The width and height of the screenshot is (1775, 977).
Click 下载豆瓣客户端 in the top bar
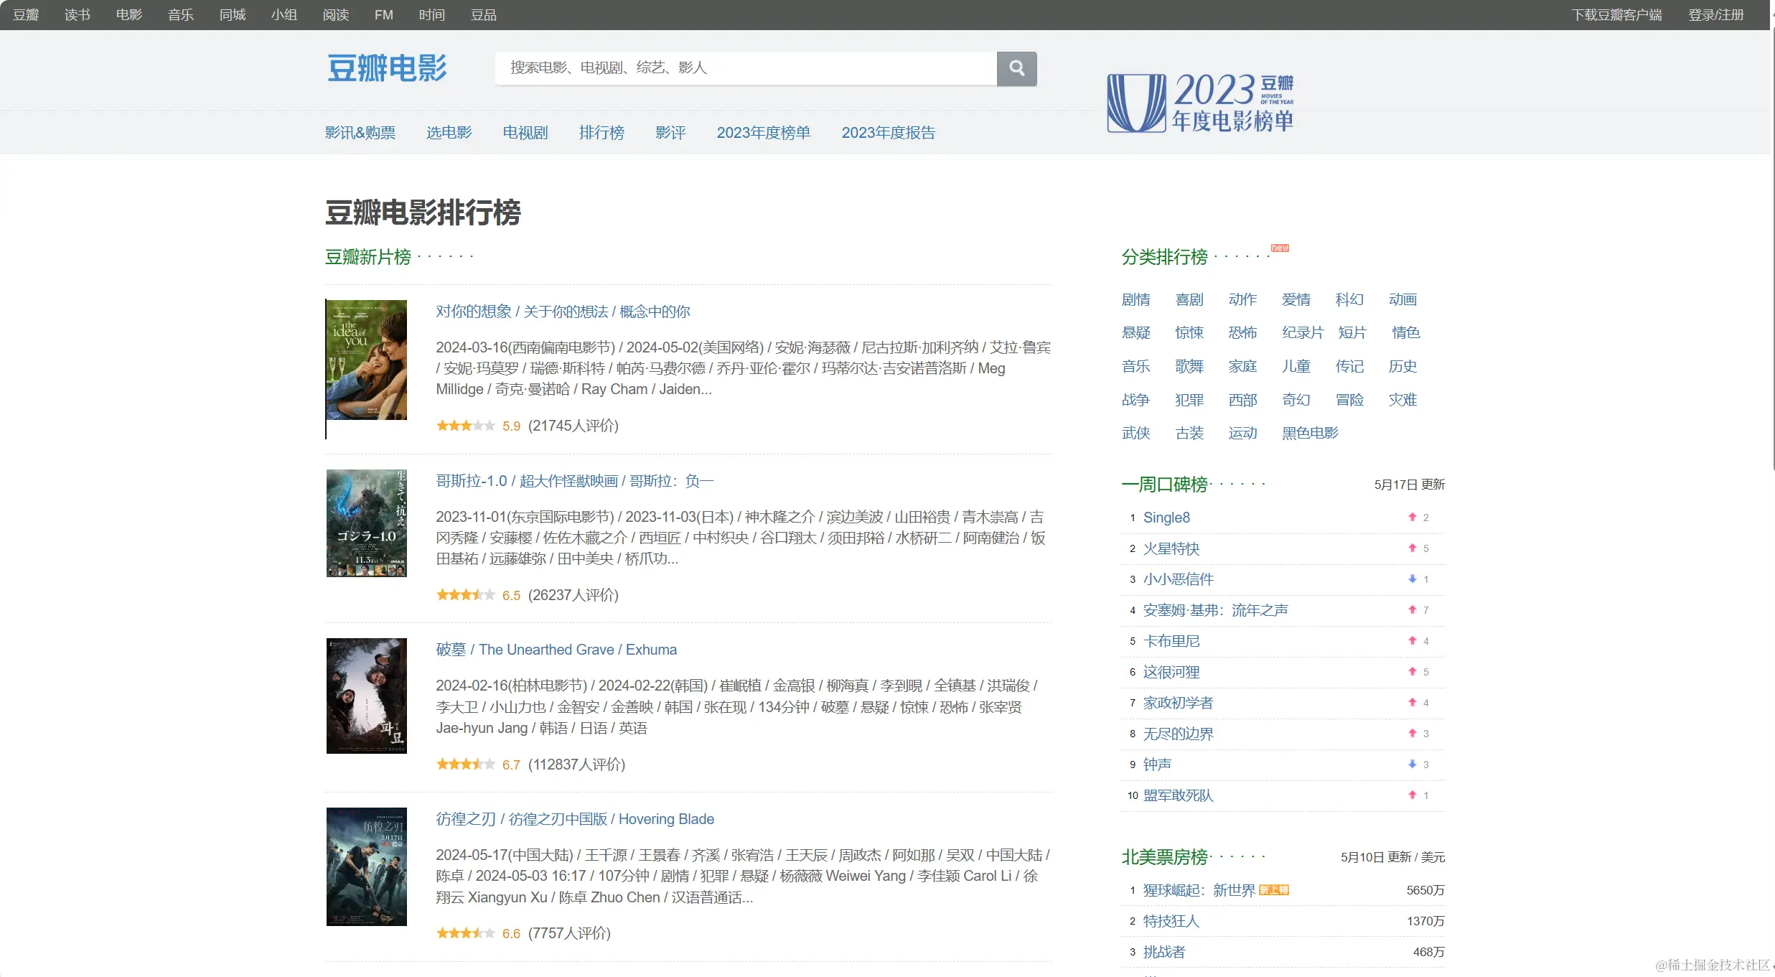point(1616,15)
